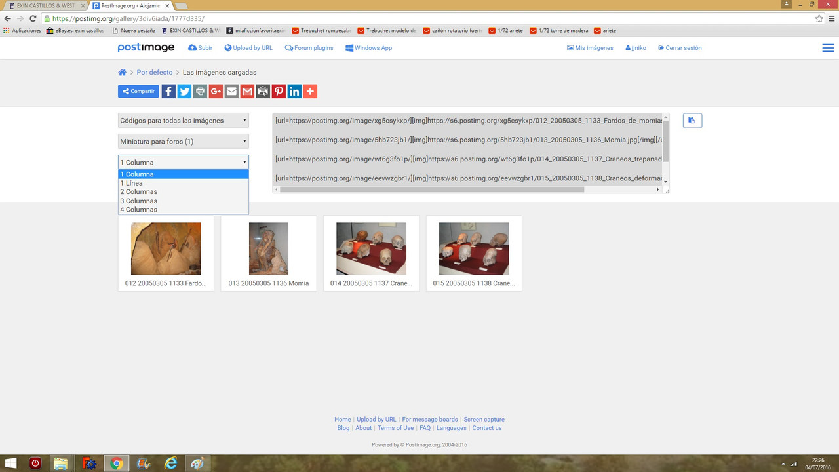Open 'Códigos para todas las imágenes' dropdown
Screen dimensions: 839x472
(184, 121)
